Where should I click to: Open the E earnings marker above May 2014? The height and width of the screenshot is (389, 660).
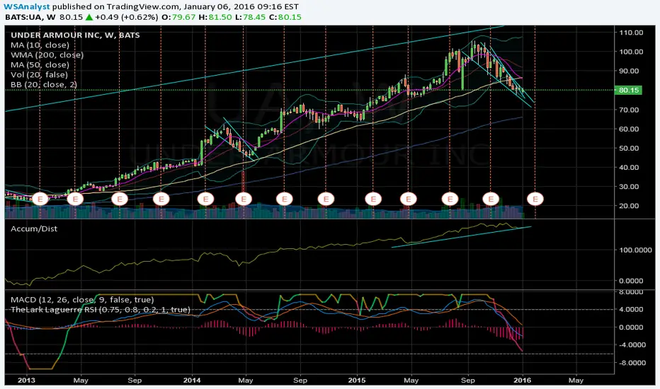pyautogui.click(x=244, y=199)
